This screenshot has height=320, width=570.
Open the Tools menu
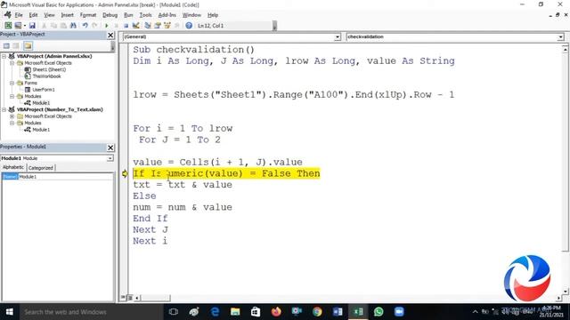145,15
